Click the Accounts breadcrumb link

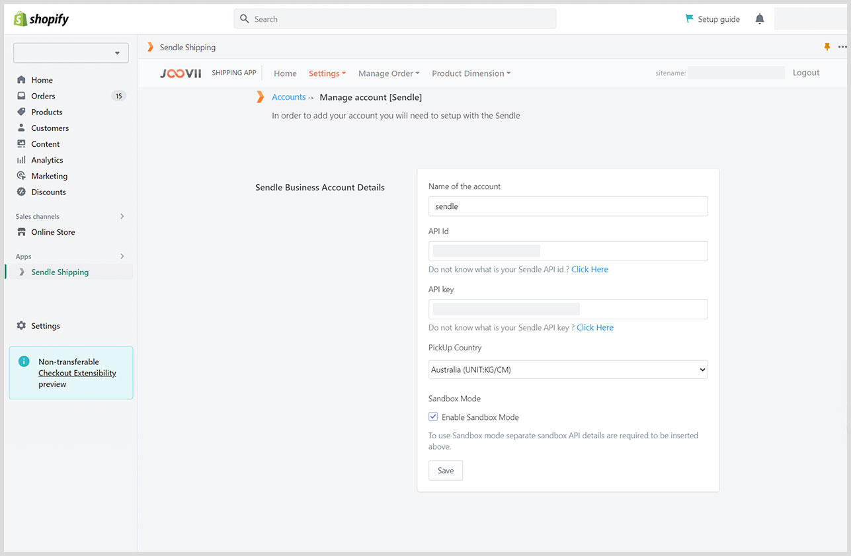click(289, 97)
